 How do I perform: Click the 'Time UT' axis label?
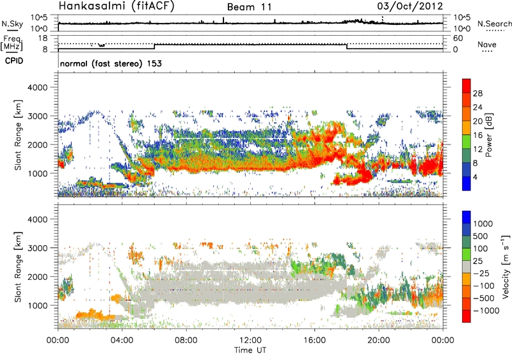pyautogui.click(x=250, y=350)
